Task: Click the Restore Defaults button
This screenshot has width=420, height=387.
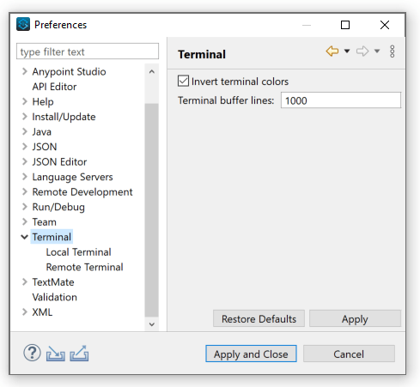Action: pos(259,318)
